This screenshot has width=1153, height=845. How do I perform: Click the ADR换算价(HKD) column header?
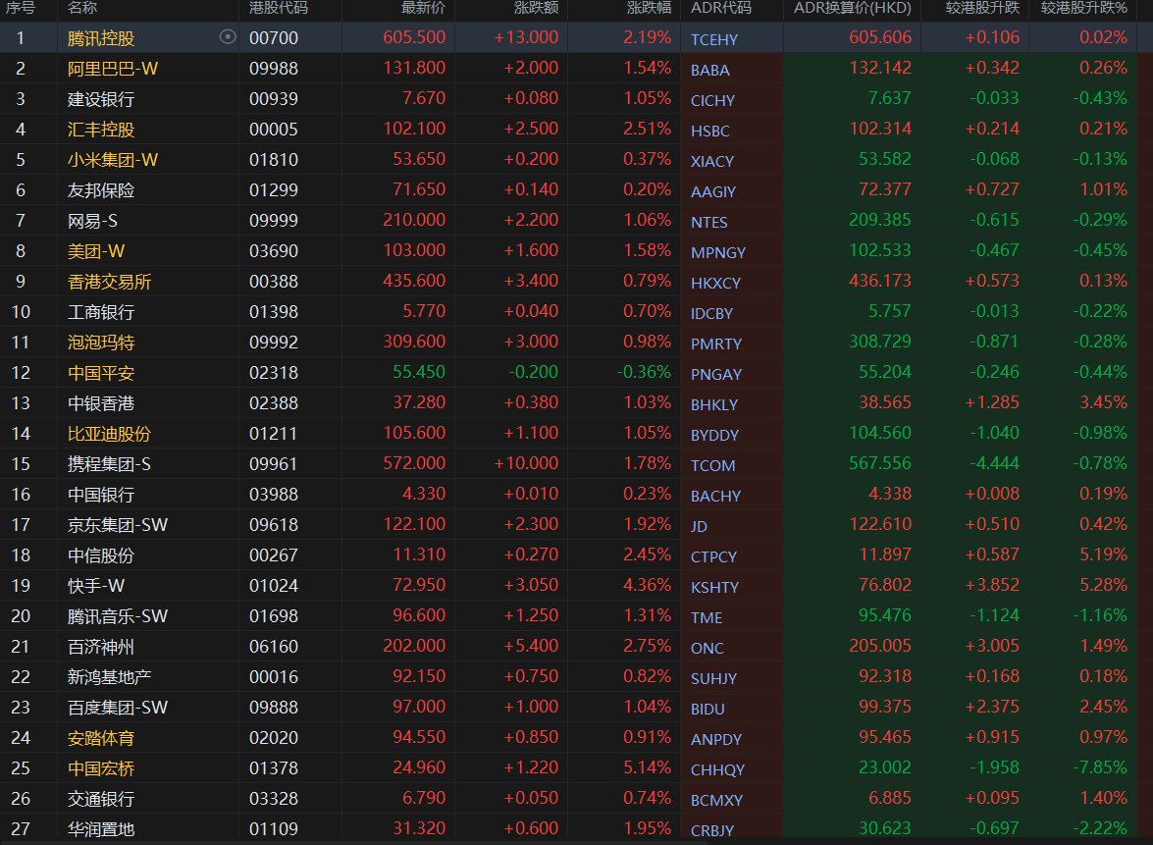click(852, 9)
